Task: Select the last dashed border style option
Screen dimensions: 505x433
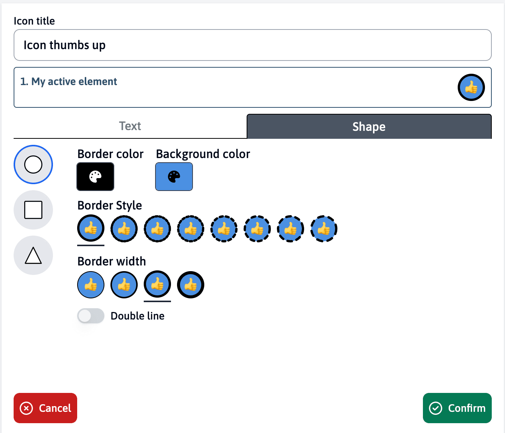Action: point(324,229)
